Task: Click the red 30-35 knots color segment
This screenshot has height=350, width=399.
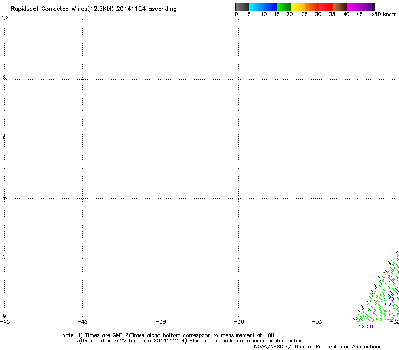Action: click(326, 6)
